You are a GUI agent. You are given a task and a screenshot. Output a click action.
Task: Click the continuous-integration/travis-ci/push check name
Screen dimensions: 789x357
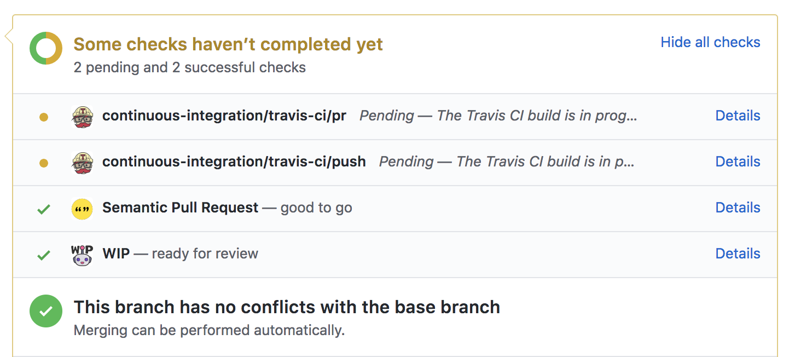pos(234,162)
